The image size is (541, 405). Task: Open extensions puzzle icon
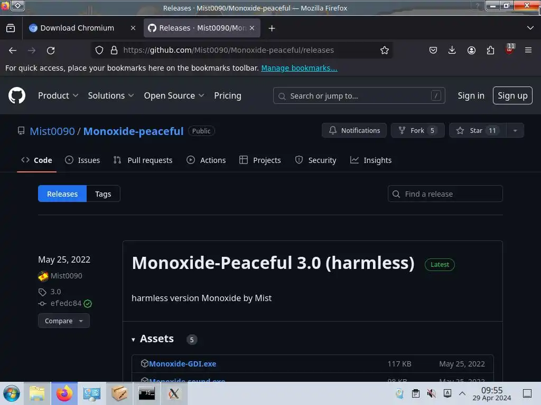click(x=490, y=50)
